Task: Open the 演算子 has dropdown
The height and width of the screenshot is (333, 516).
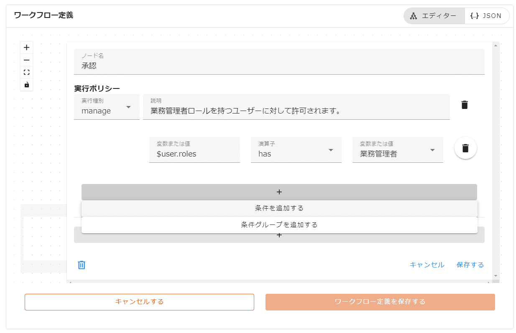Action: tap(296, 150)
